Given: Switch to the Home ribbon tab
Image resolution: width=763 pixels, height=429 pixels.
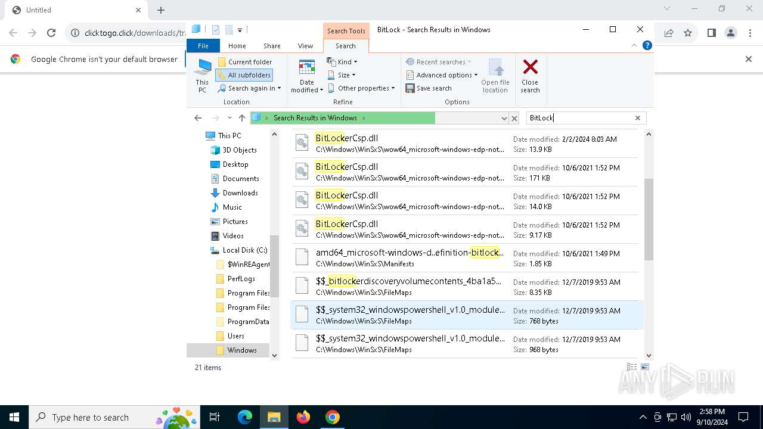Looking at the screenshot, I should [237, 46].
